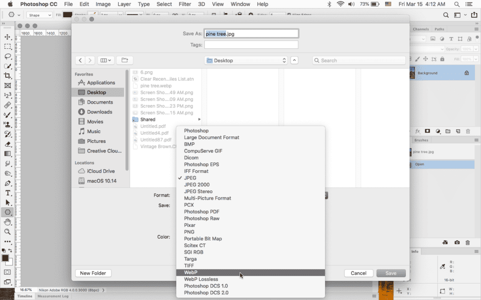Open tool mode Shape dropdown

pyautogui.click(x=39, y=15)
